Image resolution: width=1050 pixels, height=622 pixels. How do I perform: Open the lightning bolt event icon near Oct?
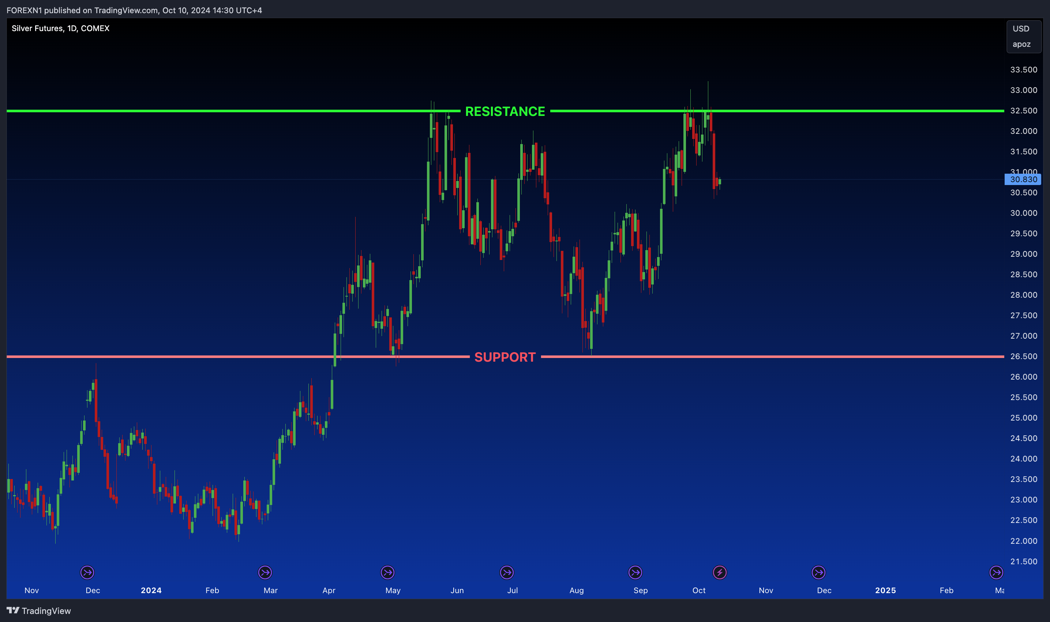[x=720, y=572]
